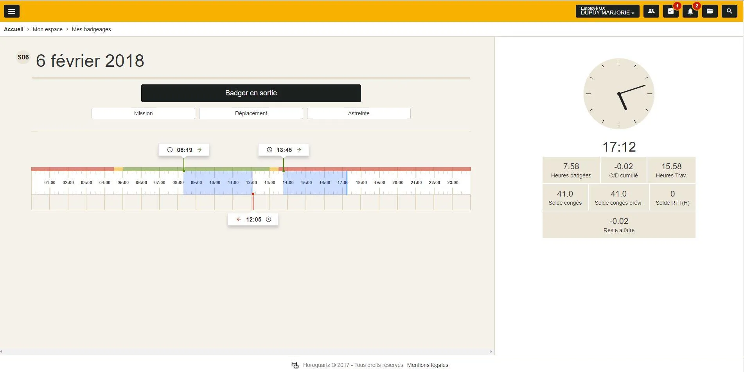Click clock icon in the 13:45 label
This screenshot has width=744, height=372.
click(x=270, y=150)
